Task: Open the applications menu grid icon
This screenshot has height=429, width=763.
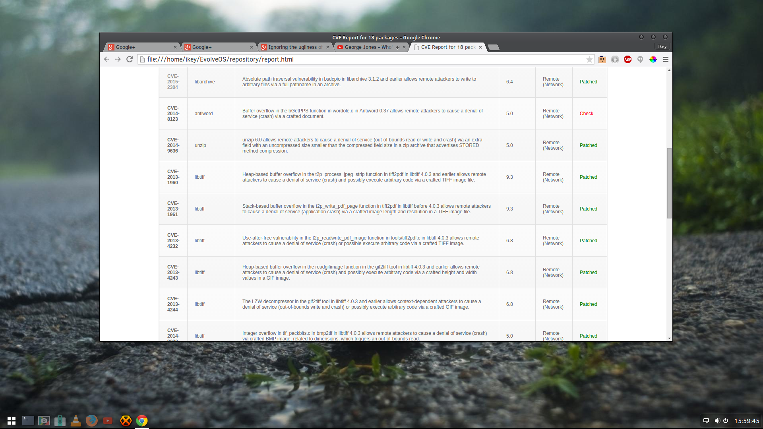Action: tap(12, 420)
